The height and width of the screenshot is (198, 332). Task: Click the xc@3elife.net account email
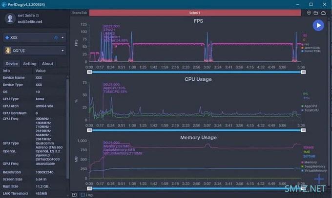tap(30, 21)
